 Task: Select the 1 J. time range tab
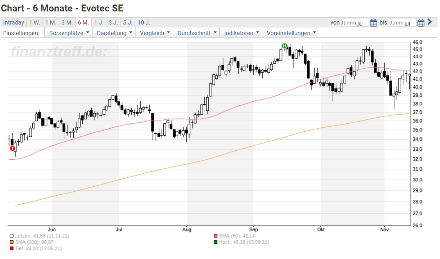coord(99,23)
